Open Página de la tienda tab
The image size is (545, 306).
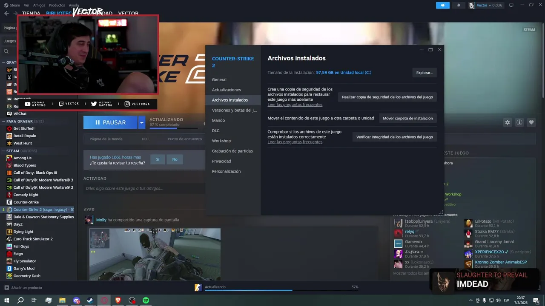pos(106,139)
